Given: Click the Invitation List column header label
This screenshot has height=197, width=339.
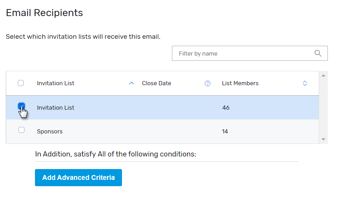Looking at the screenshot, I should point(56,83).
